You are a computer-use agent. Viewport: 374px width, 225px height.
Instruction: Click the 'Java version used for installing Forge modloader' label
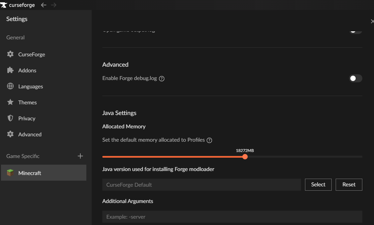coord(158,169)
